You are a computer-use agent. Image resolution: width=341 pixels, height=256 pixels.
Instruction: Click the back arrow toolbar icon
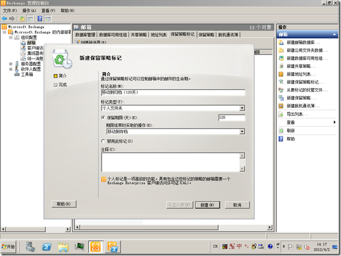point(5,19)
